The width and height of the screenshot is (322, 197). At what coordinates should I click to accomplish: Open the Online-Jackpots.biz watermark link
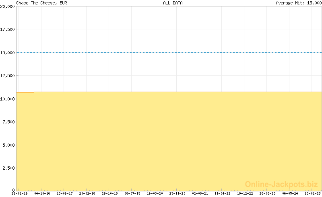tap(281, 184)
